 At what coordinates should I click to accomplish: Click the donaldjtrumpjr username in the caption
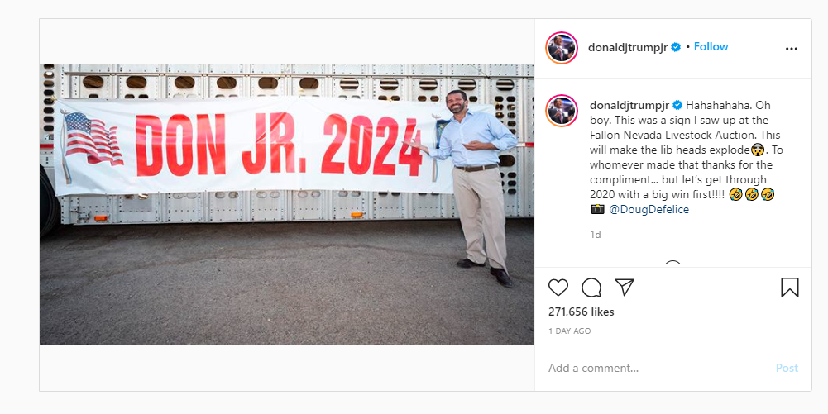[x=629, y=106]
